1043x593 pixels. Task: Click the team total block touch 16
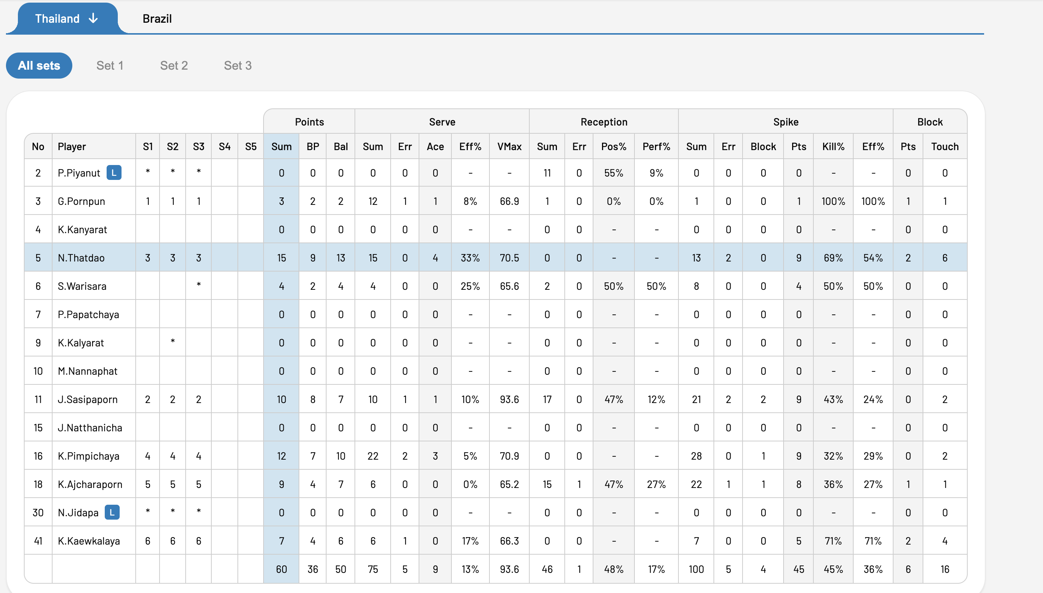pos(945,570)
